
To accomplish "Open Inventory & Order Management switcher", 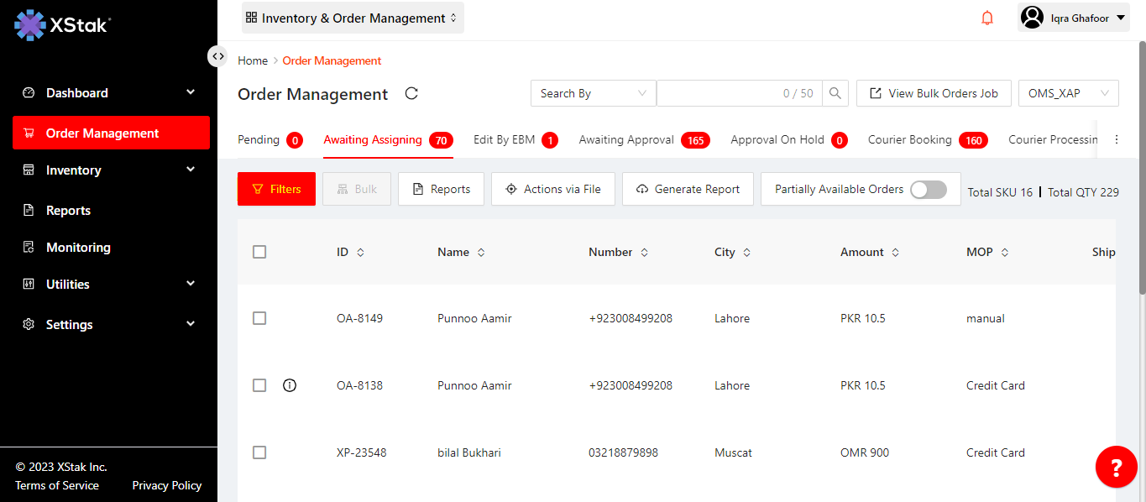I will [353, 18].
